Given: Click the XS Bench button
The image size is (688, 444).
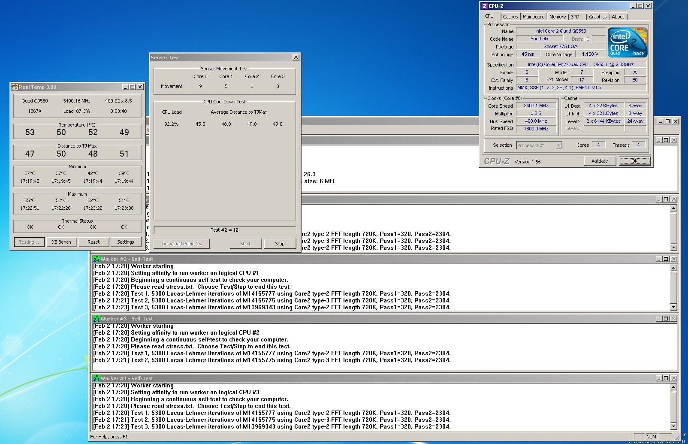Looking at the screenshot, I should (x=61, y=242).
